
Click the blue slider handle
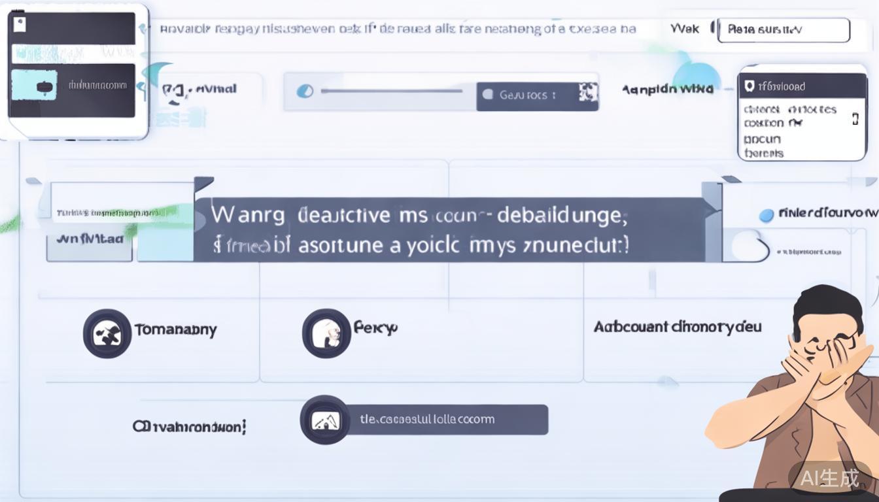[x=305, y=92]
